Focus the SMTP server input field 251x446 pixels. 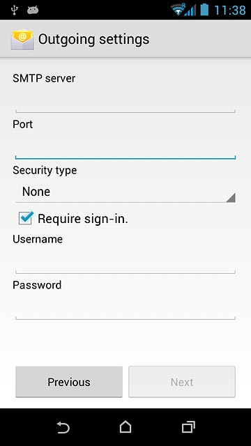(125, 101)
